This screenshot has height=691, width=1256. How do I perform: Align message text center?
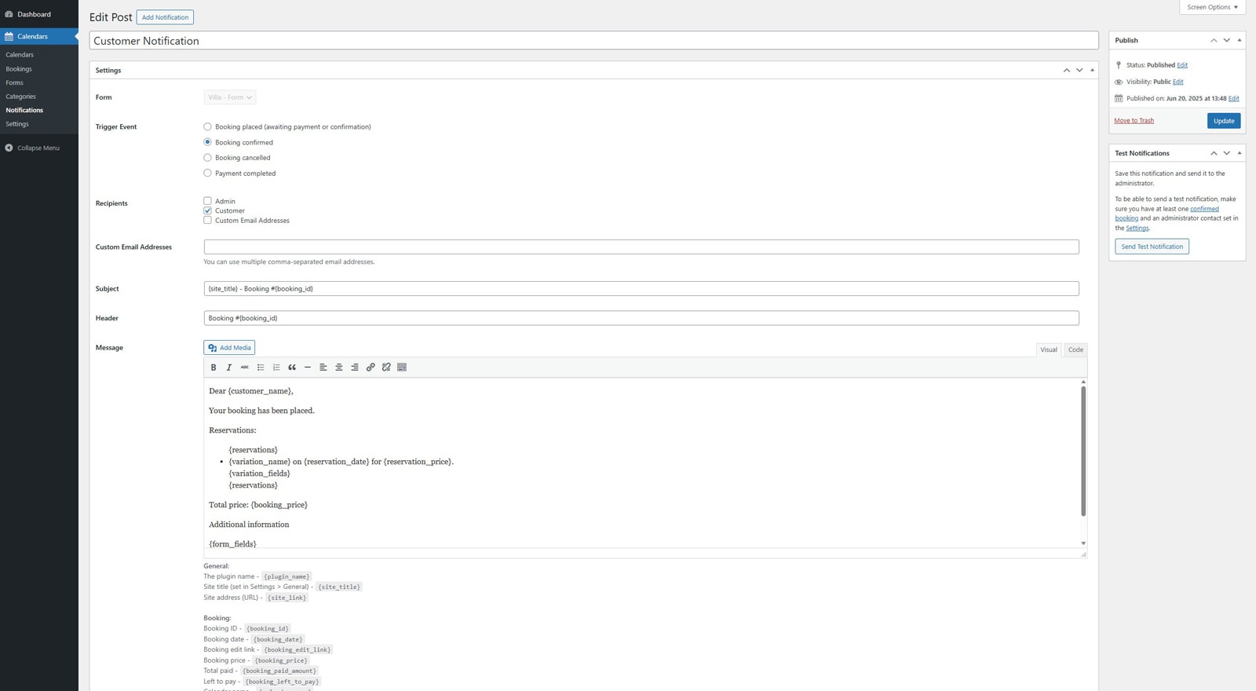tap(339, 367)
